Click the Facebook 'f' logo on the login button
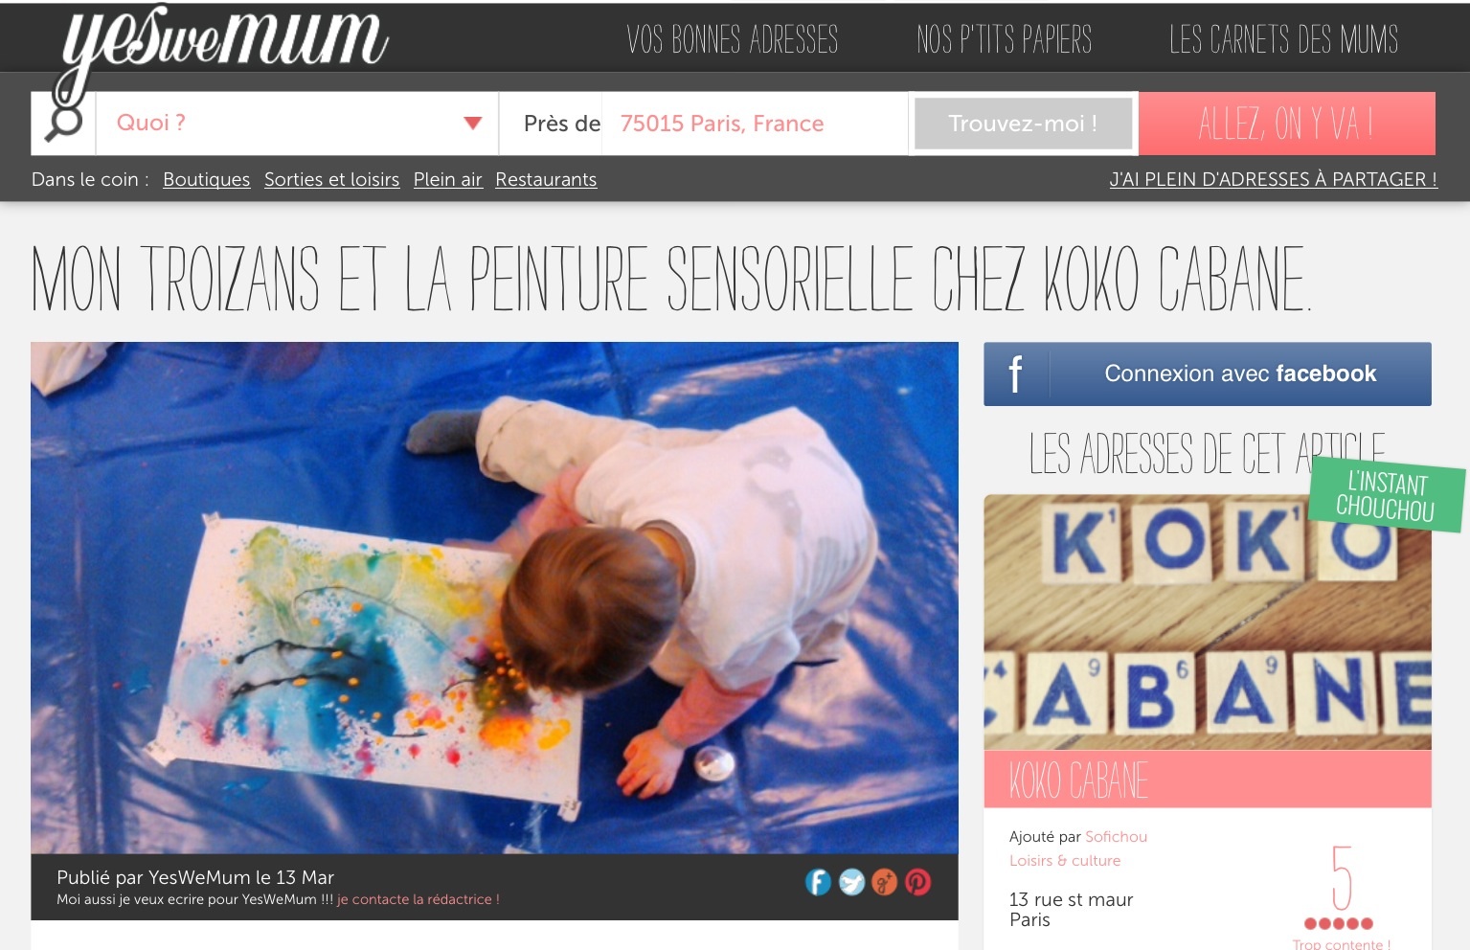The image size is (1470, 950). point(1016,373)
